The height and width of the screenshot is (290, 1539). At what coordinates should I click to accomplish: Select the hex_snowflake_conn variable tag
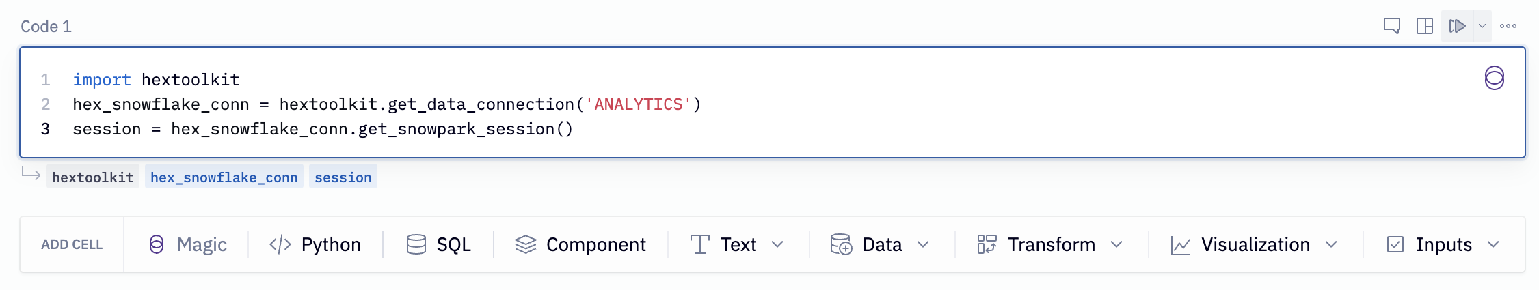pyautogui.click(x=224, y=177)
